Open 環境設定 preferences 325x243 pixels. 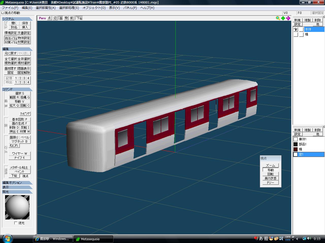click(x=11, y=33)
